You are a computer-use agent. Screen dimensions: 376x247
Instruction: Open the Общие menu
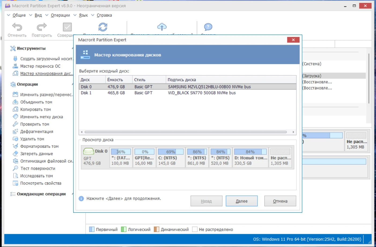[x=19, y=15]
